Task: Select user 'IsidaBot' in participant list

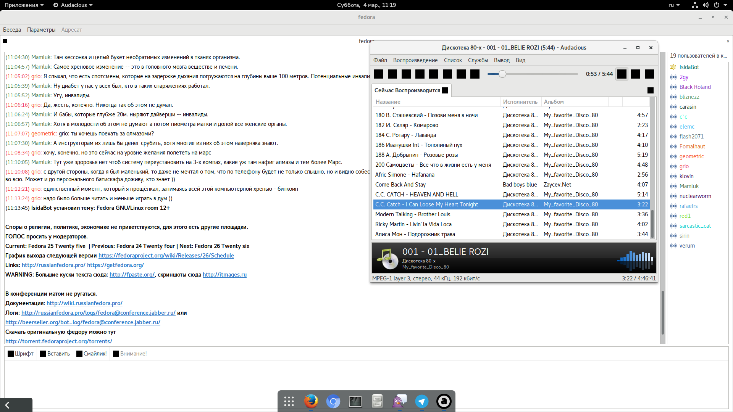Action: 698,67
